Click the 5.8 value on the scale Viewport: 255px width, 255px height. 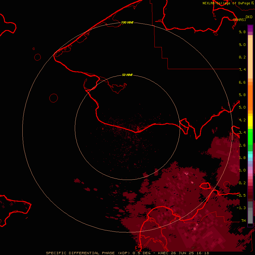click(x=242, y=95)
